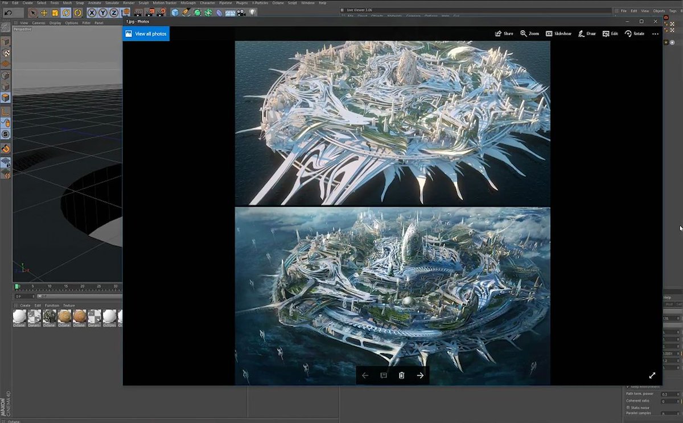This screenshot has height=423, width=683.
Task: Select the first white Octane material swatch
Action: [x=19, y=318]
